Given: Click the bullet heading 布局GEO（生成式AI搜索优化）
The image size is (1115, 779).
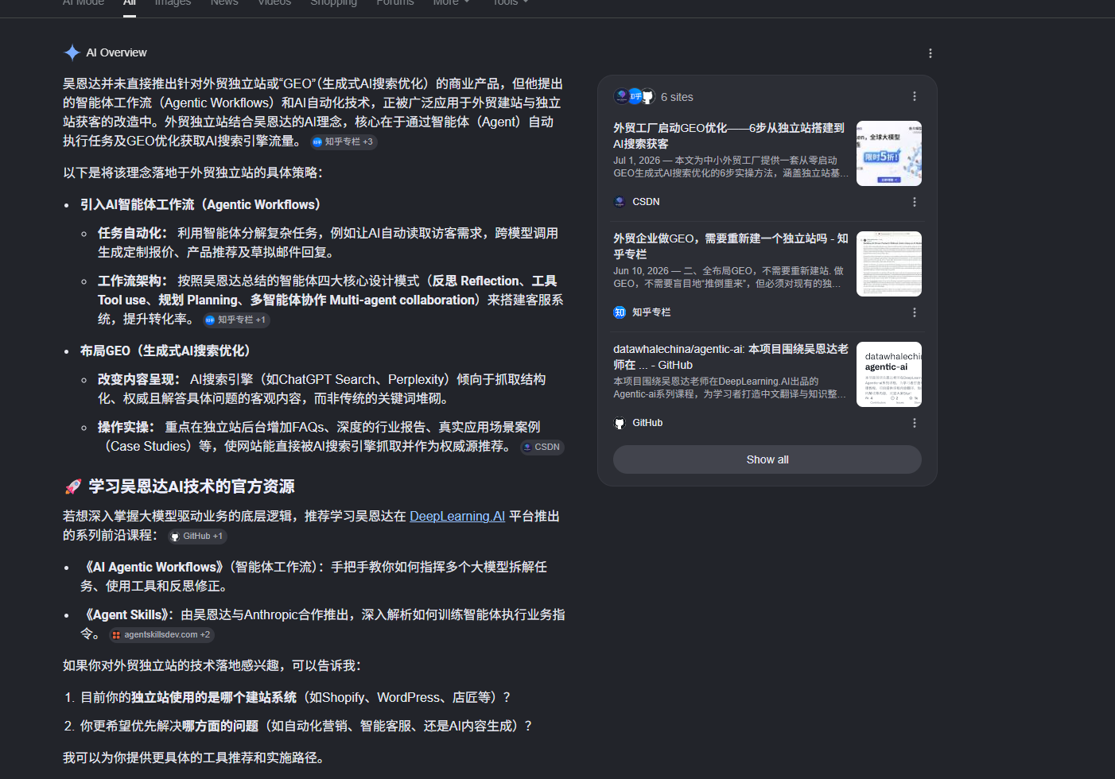Looking at the screenshot, I should click(169, 351).
